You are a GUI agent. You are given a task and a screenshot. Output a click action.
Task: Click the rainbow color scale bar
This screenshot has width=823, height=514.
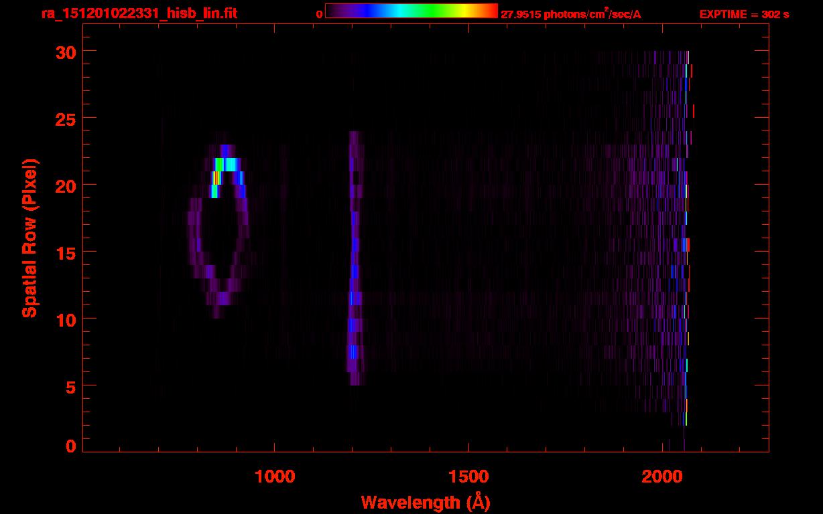pyautogui.click(x=411, y=11)
